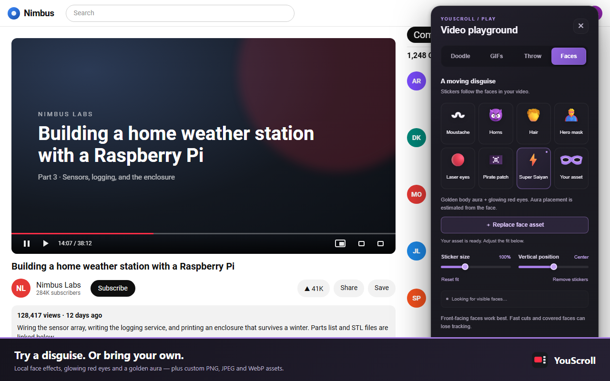Click Replace face asset button
Image resolution: width=610 pixels, height=381 pixels.
515,225
